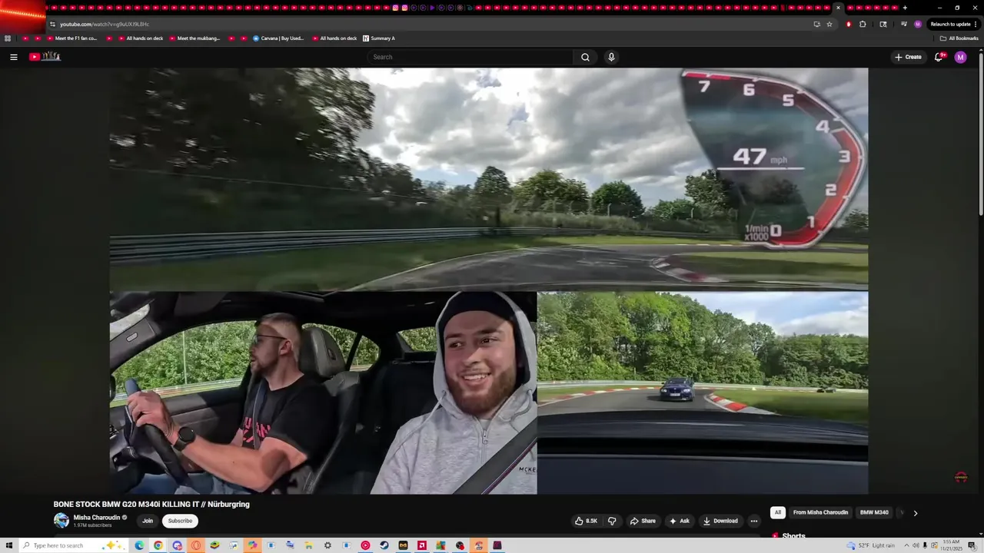Open the YouTube notifications bell
This screenshot has height=553, width=984.
click(939, 57)
